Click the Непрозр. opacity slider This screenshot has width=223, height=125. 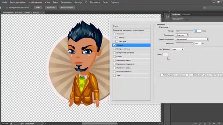pyautogui.click(x=184, y=43)
